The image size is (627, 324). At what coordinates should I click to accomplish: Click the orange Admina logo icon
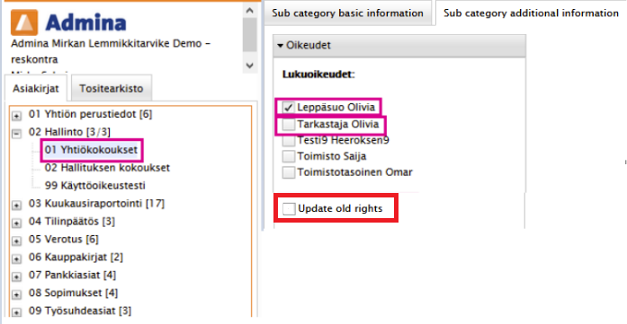(x=24, y=22)
